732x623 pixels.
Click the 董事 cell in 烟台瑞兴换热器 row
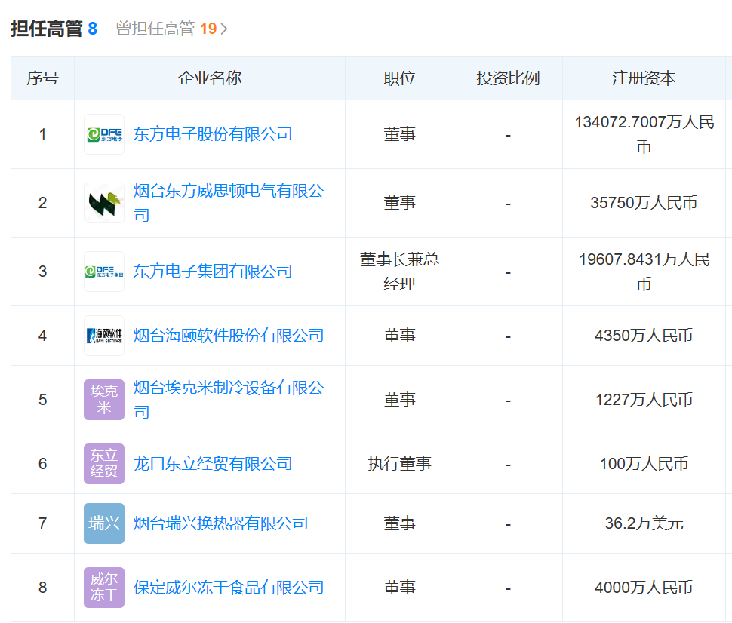pos(400,523)
